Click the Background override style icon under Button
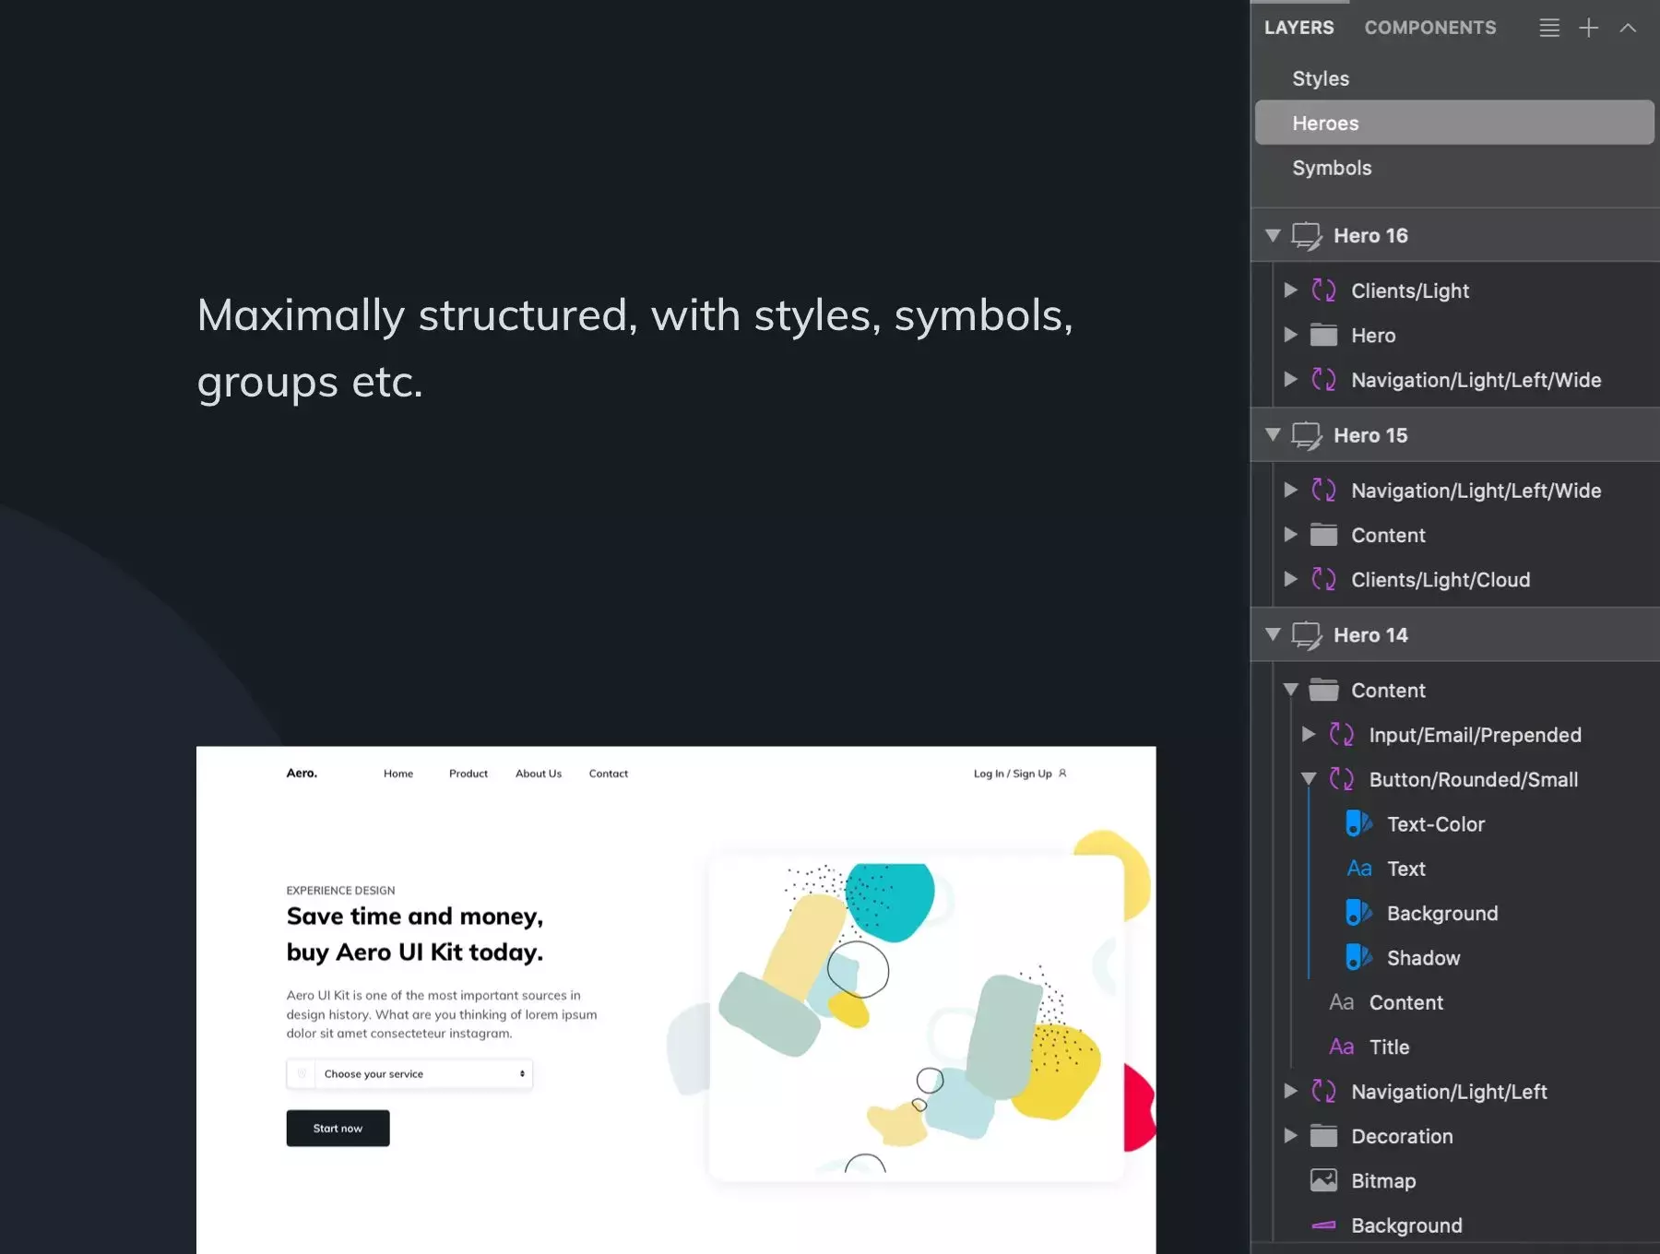The width and height of the screenshot is (1660, 1254). point(1358,913)
